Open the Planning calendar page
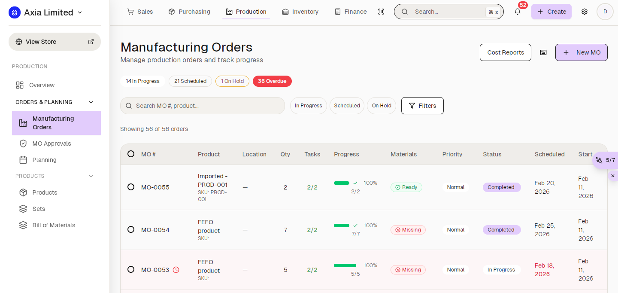 click(44, 160)
